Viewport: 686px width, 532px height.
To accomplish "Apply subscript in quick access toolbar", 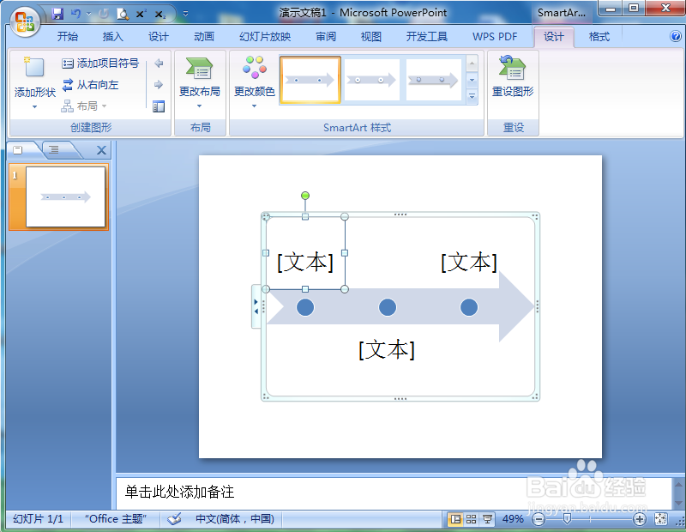I will (x=160, y=14).
